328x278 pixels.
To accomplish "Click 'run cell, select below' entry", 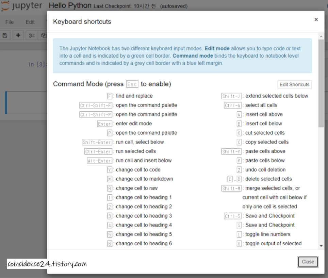I will click(140, 142).
